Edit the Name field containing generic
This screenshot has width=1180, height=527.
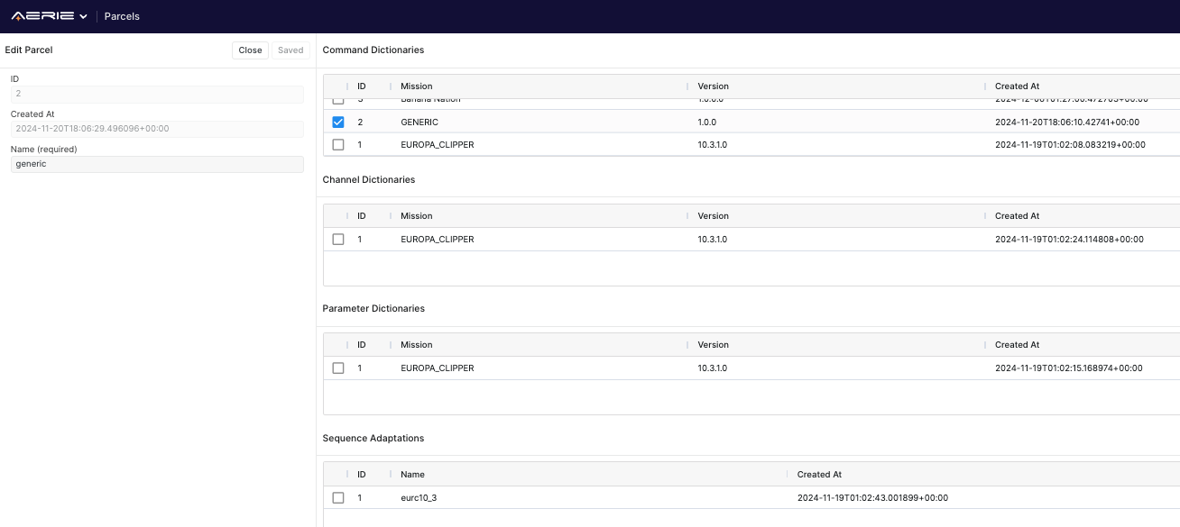click(x=156, y=164)
